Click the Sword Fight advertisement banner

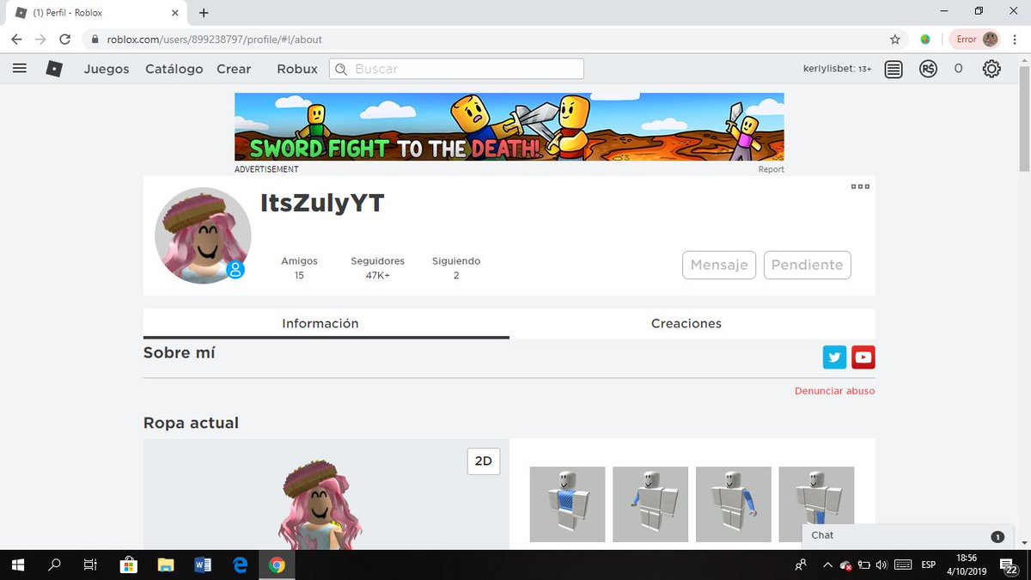509,127
